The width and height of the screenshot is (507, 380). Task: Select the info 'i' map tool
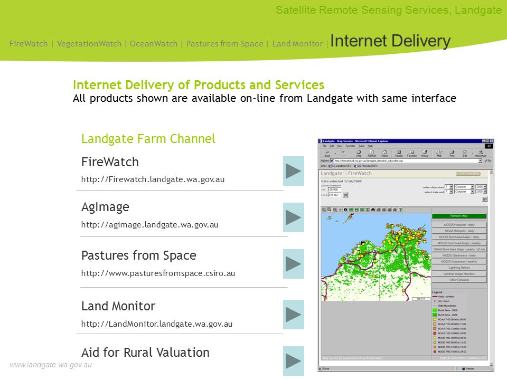pyautogui.click(x=345, y=210)
